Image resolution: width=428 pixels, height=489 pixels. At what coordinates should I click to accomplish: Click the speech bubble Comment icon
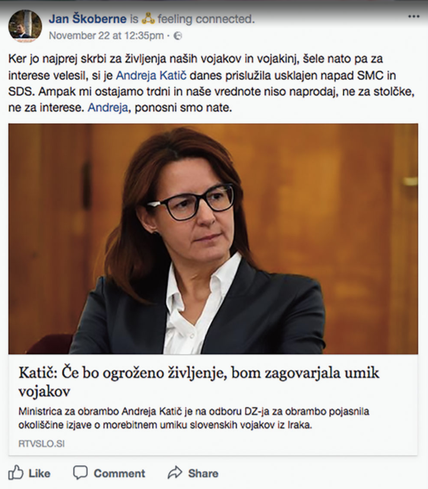pos(80,473)
